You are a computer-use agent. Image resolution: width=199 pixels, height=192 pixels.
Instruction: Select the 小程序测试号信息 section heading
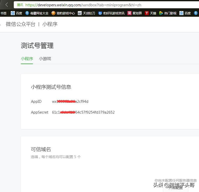point(51,87)
